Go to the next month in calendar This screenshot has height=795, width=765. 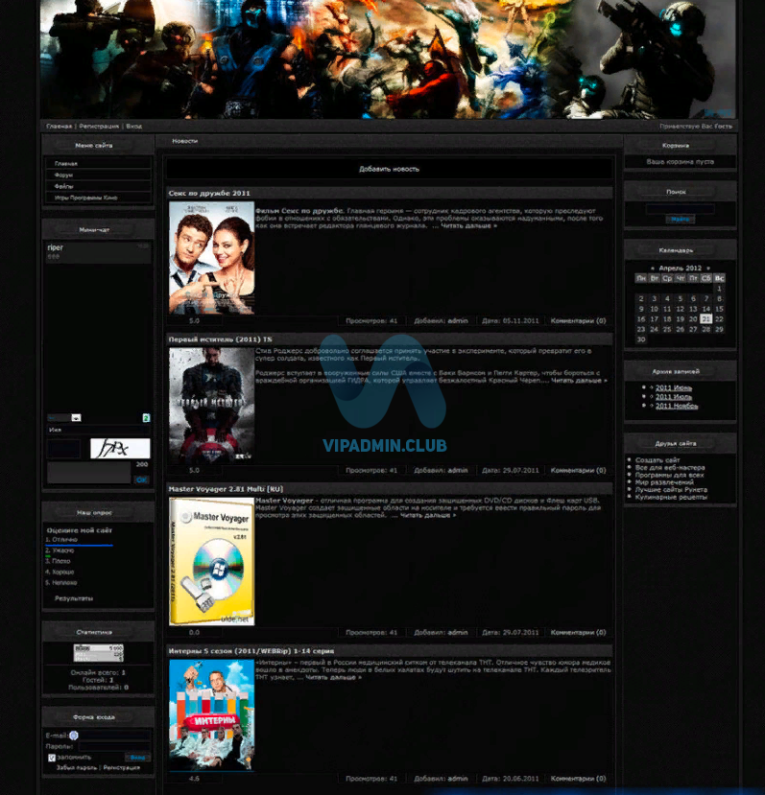[708, 269]
